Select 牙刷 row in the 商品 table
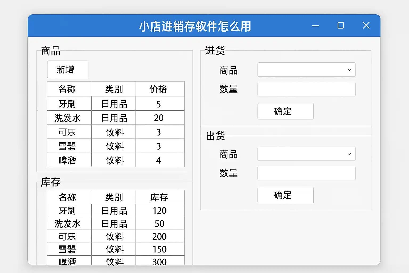409x273 pixels. point(68,104)
